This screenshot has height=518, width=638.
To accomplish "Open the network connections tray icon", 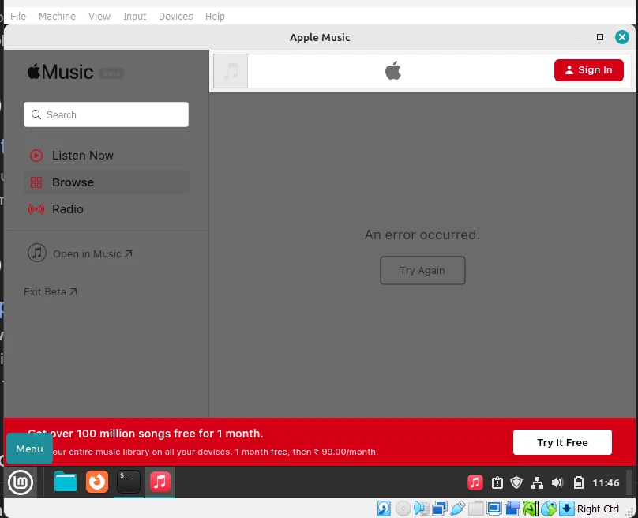I will pyautogui.click(x=537, y=482).
